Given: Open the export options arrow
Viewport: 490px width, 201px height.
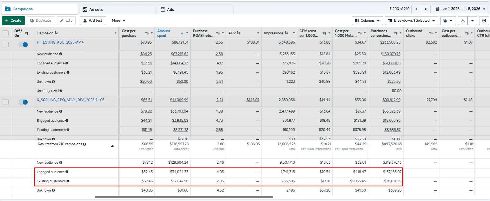Looking at the screenshot, I should point(472,21).
